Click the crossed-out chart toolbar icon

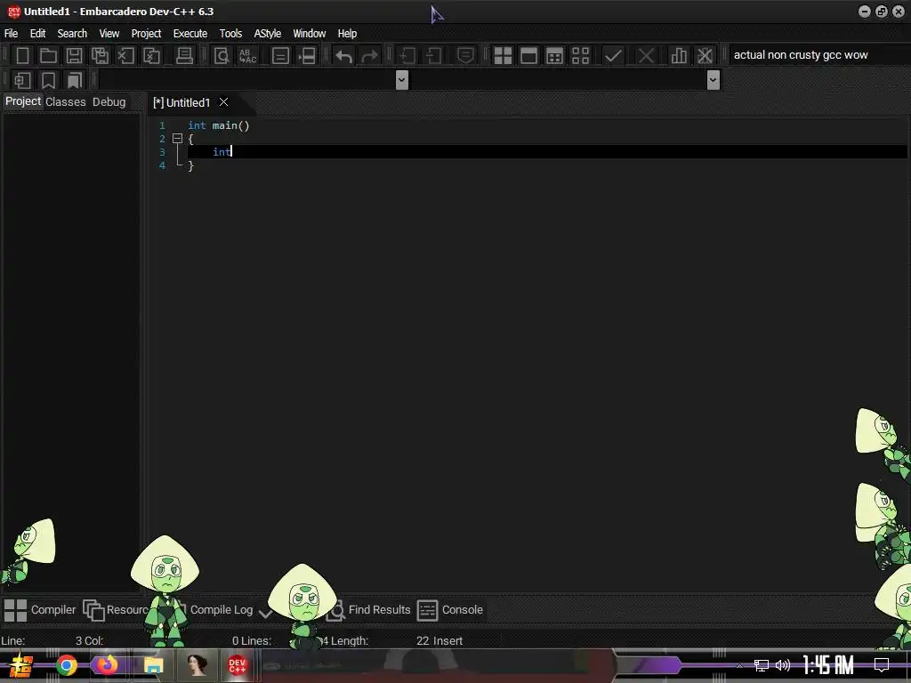point(705,56)
